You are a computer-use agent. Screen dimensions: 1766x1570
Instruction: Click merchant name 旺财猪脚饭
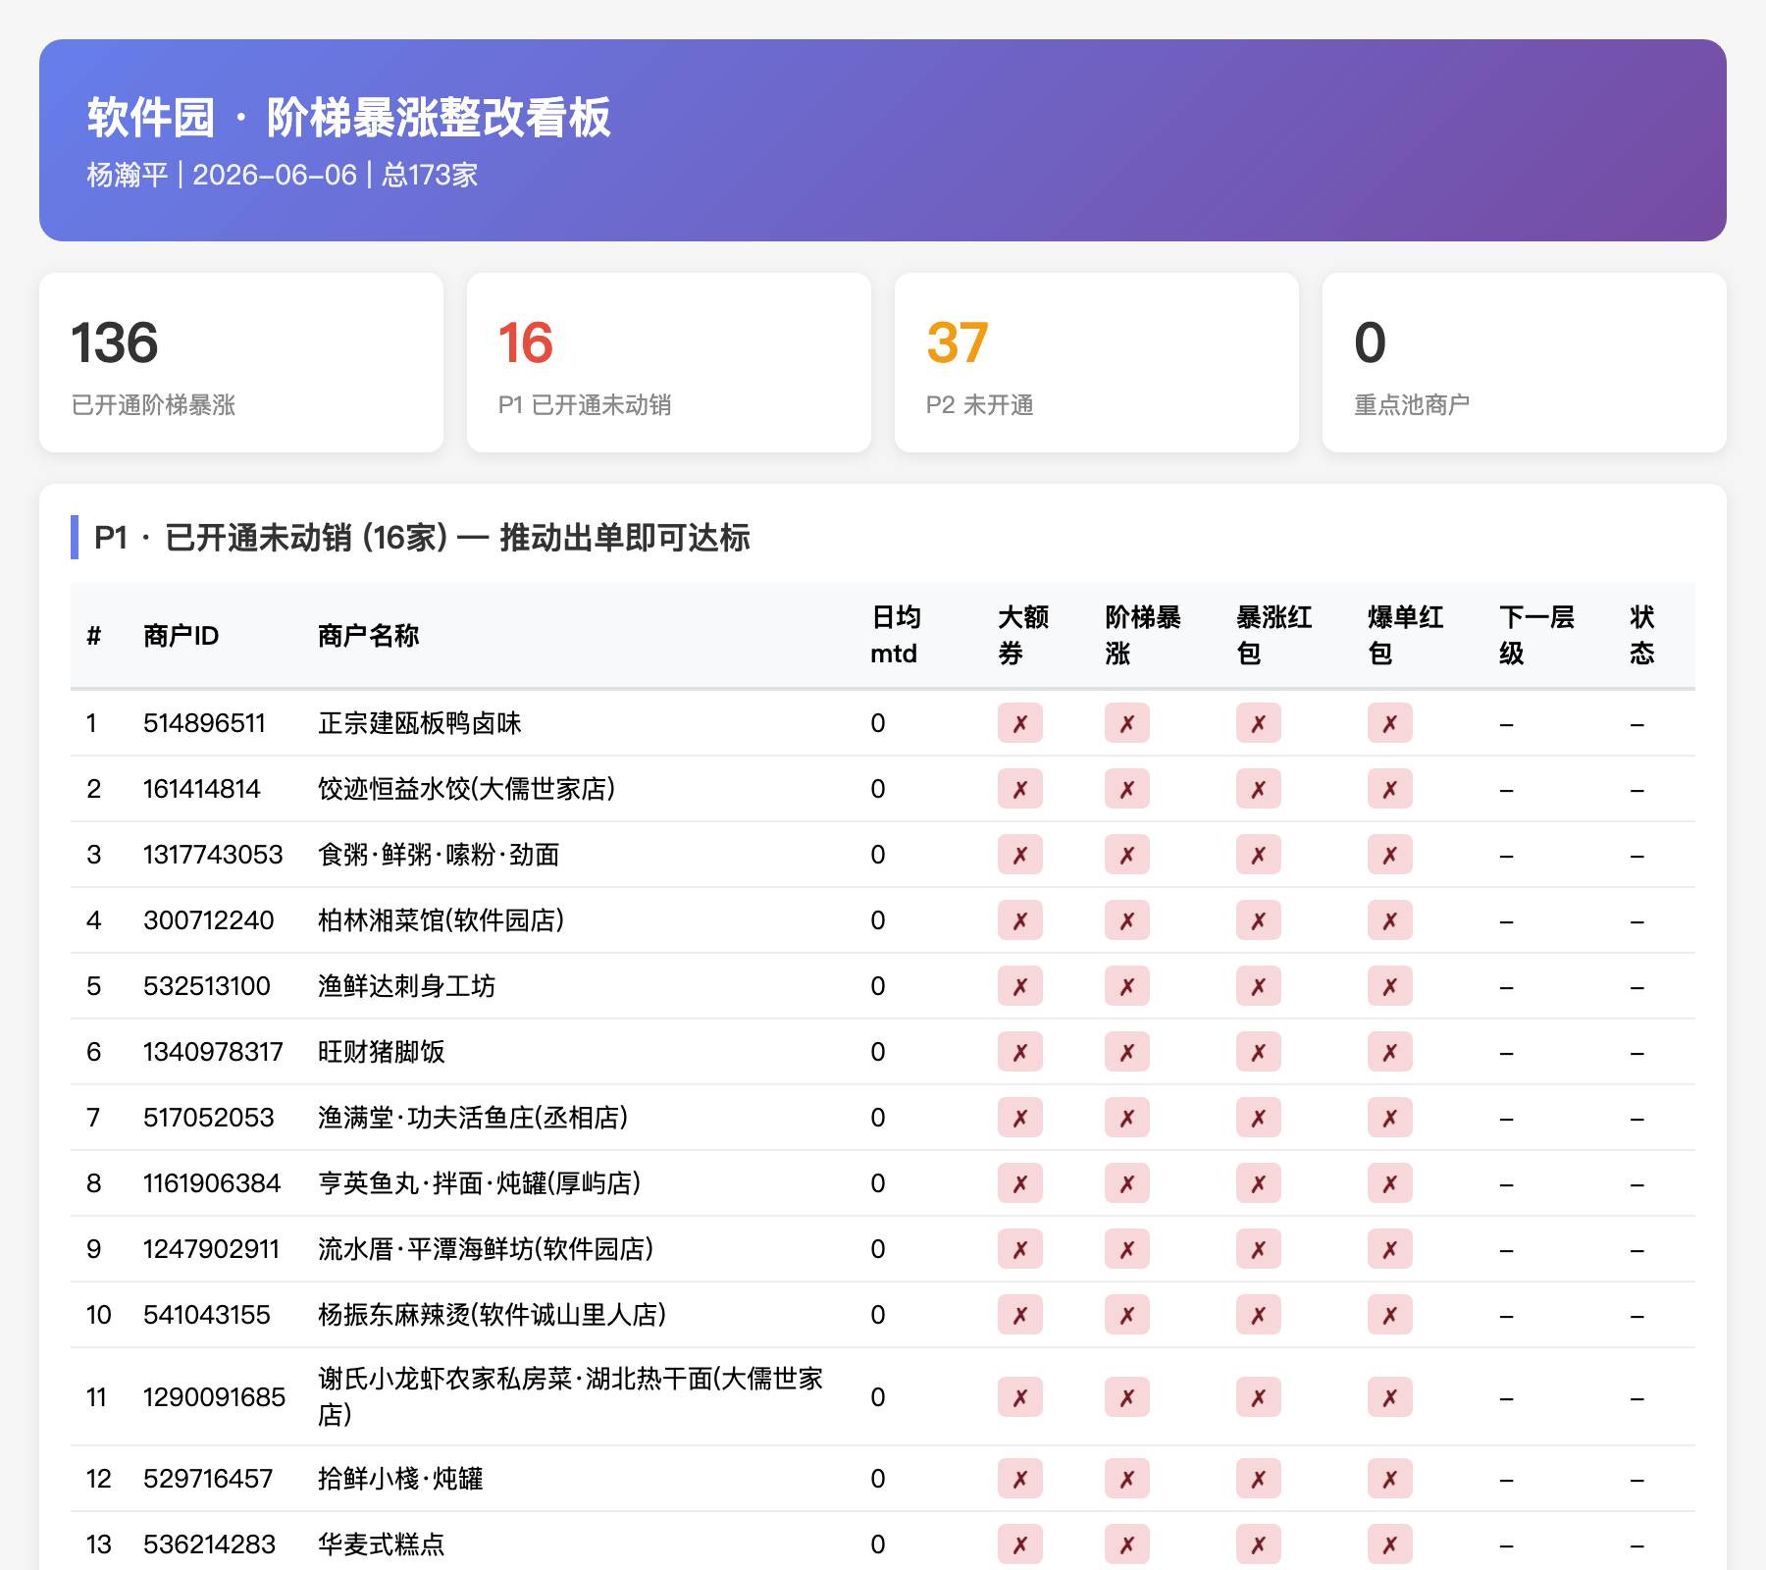[x=382, y=1052]
